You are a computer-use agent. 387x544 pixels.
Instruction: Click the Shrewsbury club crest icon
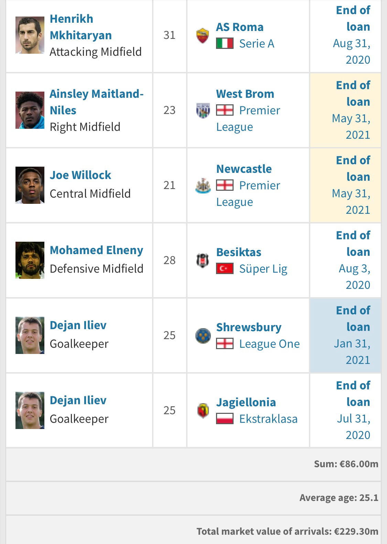pos(203,336)
